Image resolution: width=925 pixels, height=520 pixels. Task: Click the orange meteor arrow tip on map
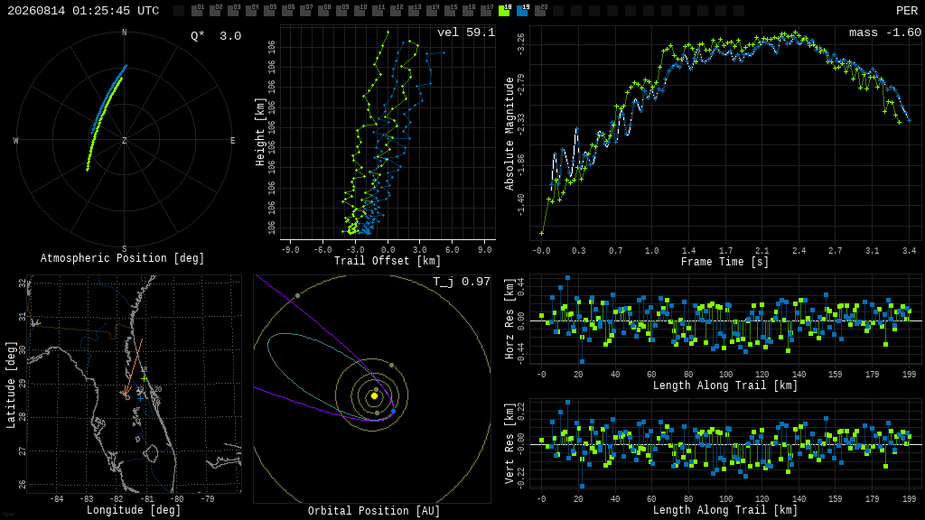(125, 395)
